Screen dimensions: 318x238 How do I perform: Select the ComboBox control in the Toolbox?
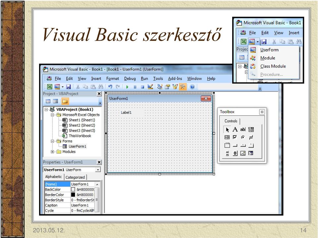click(x=251, y=130)
